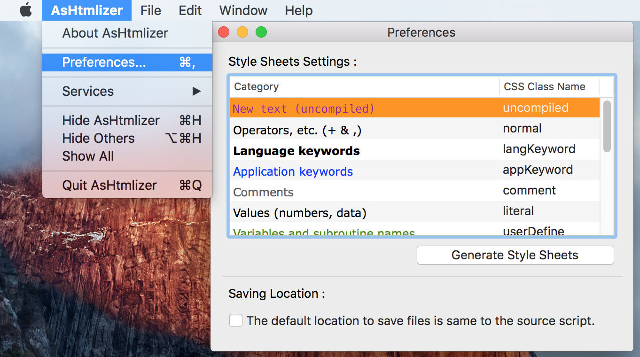Viewport: 640px width, 357px height.
Task: Click the Generate Style Sheets button
Action: click(x=515, y=255)
